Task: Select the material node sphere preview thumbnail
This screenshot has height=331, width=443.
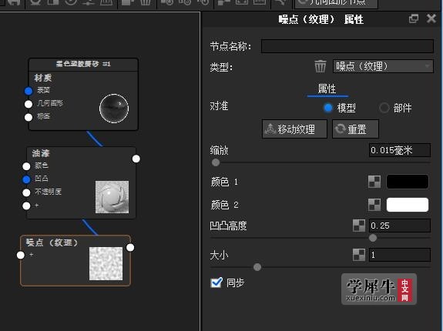Action: click(x=114, y=109)
